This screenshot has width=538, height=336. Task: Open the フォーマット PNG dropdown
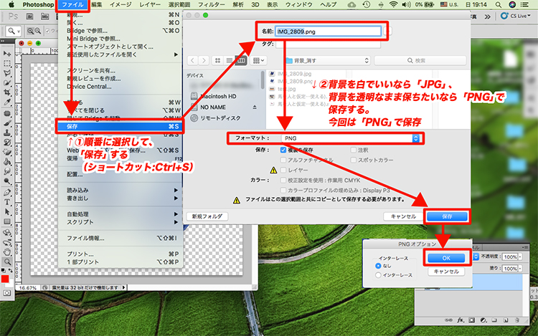[x=351, y=138]
